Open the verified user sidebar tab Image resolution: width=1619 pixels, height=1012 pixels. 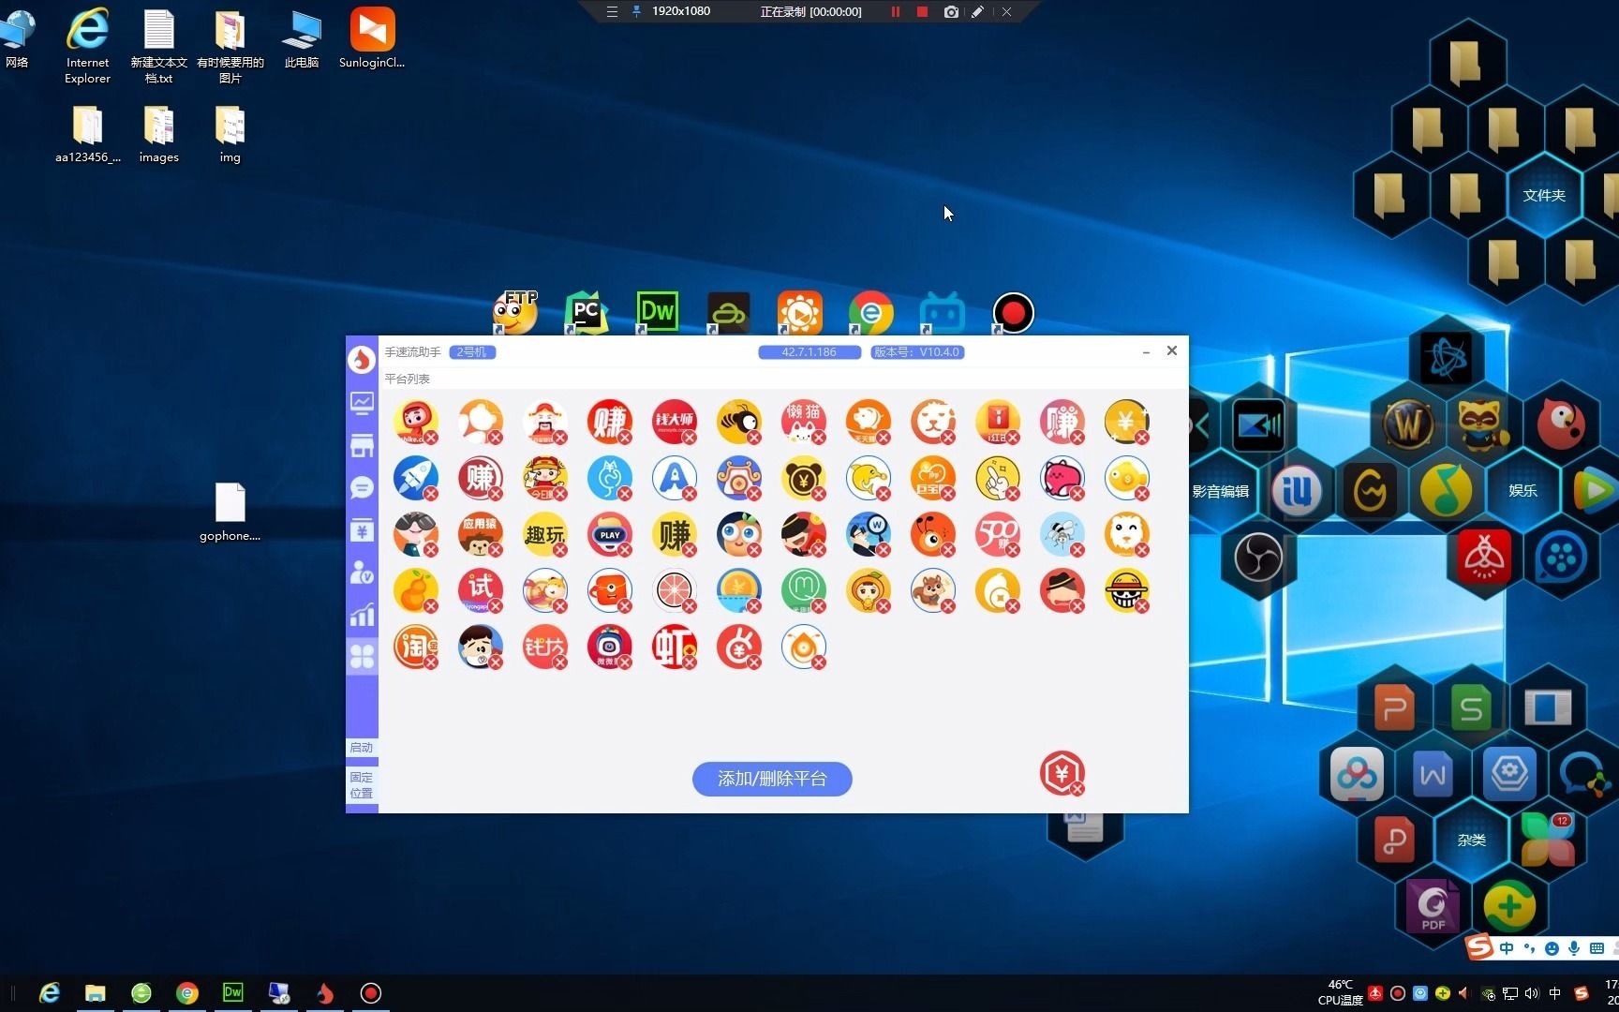[x=362, y=573]
